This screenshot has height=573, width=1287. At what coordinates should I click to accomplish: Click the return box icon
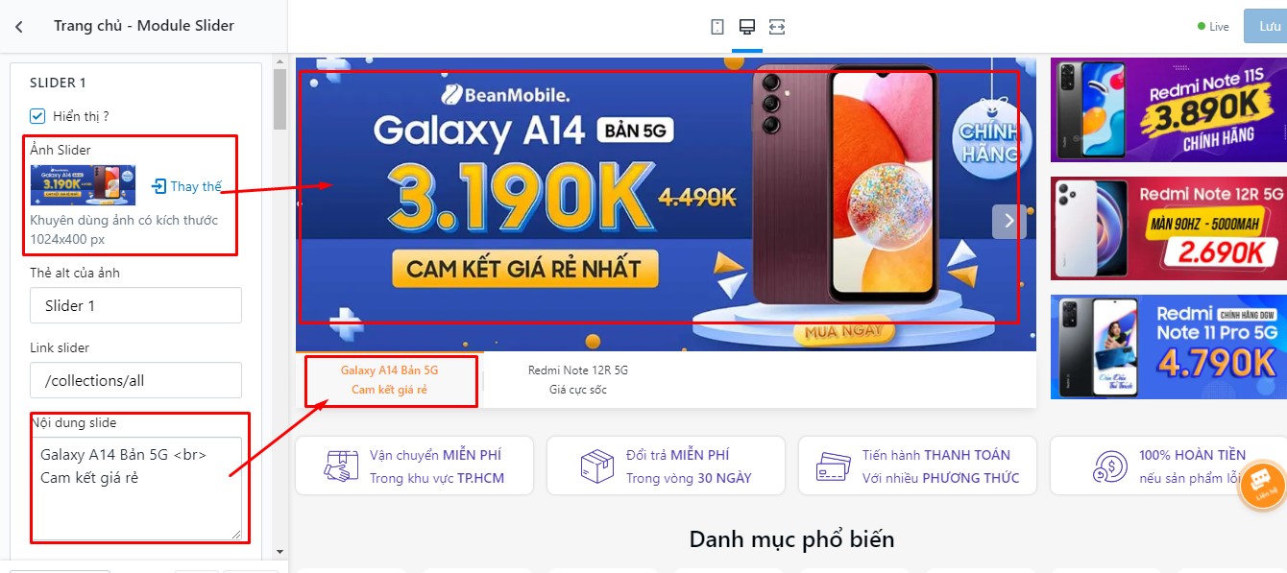pyautogui.click(x=597, y=466)
